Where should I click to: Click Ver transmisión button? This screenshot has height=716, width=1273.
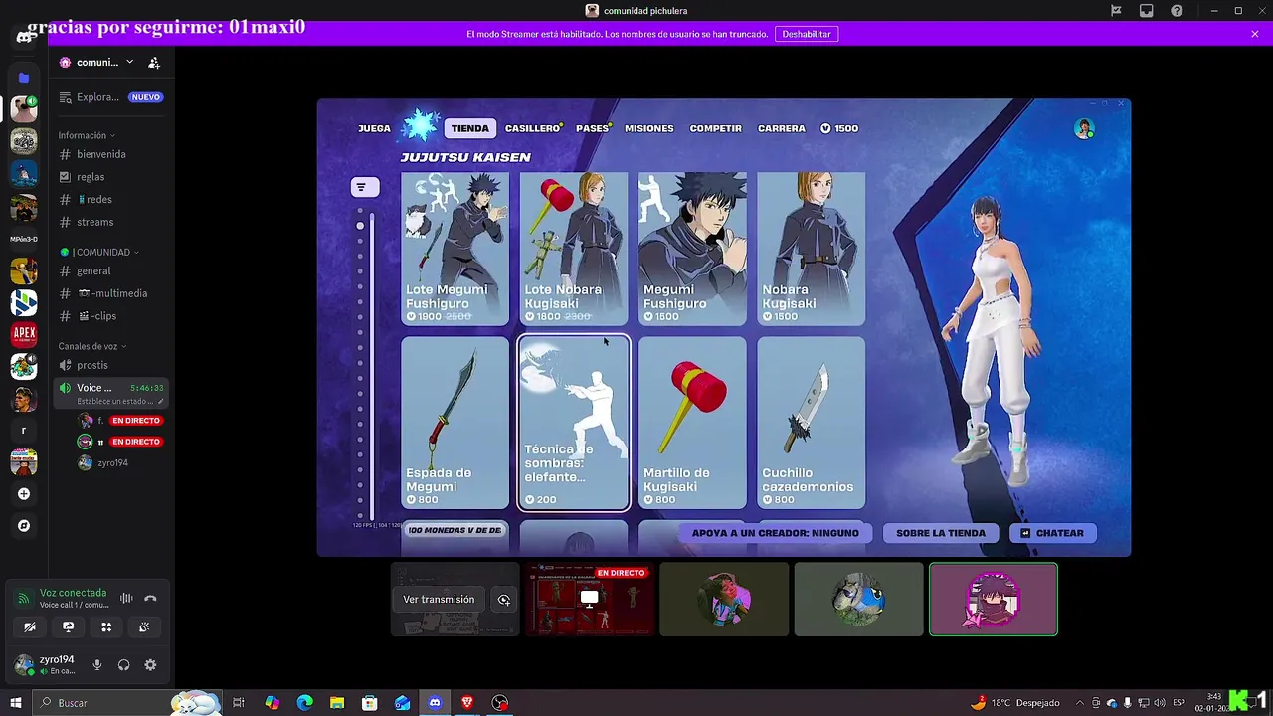coord(439,600)
